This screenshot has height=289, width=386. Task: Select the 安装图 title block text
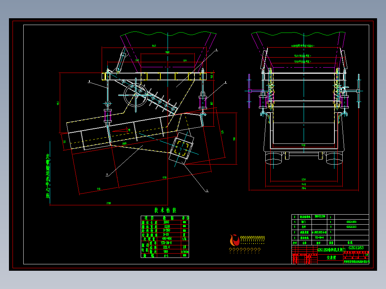click(331, 258)
